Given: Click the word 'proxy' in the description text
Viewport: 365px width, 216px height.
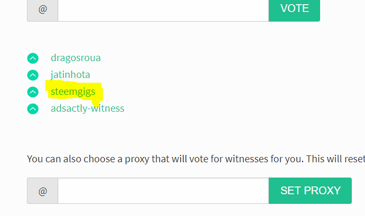Looking at the screenshot, I should (137, 160).
